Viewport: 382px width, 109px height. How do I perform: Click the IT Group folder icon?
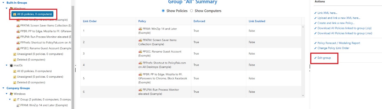pos(15,100)
